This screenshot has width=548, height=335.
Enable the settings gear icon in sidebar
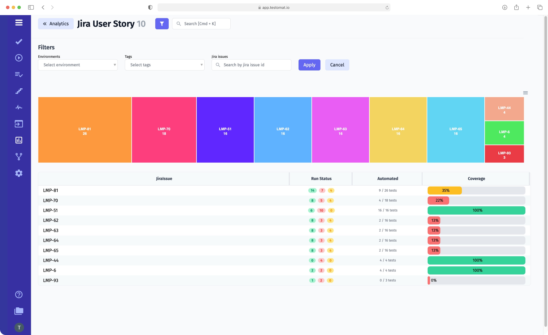pyautogui.click(x=18, y=173)
